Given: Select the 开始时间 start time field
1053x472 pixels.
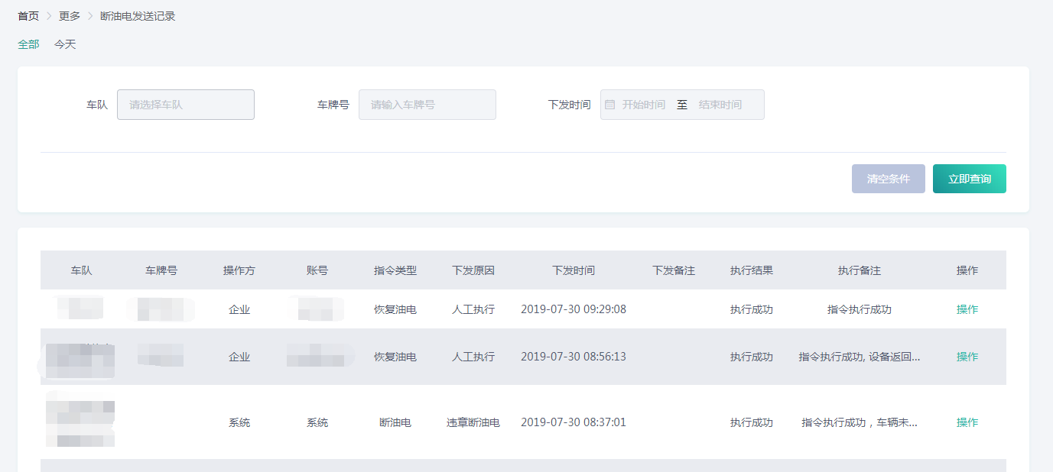Looking at the screenshot, I should 643,105.
